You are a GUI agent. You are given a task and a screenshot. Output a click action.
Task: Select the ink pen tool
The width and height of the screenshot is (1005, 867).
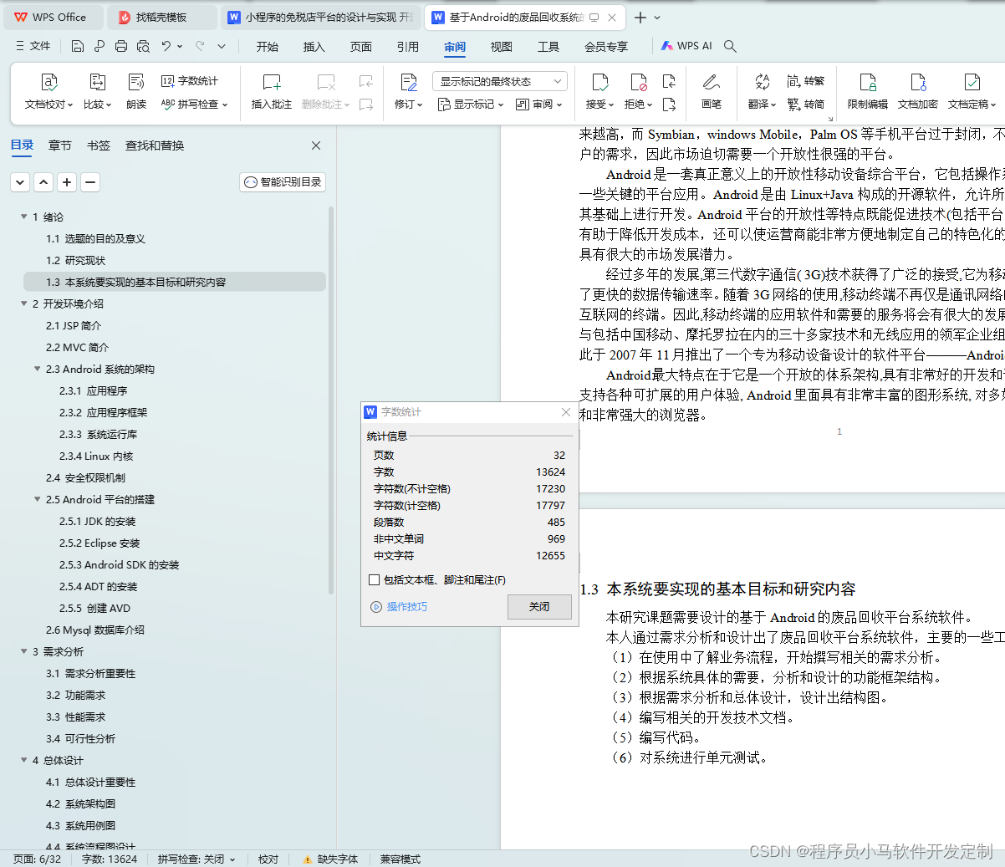pyautogui.click(x=712, y=91)
